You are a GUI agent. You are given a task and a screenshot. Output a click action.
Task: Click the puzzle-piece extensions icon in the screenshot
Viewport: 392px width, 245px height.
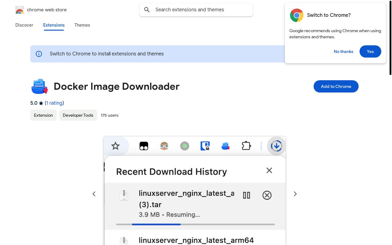tap(246, 146)
